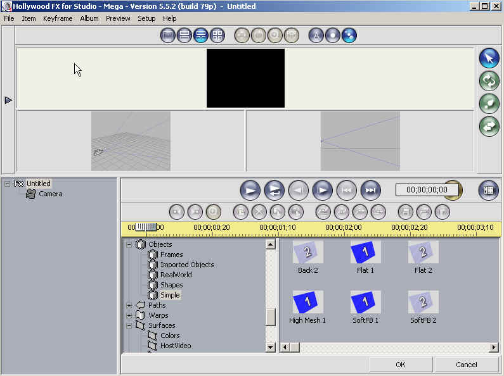
Task: Click the white-dot sphere toolbar icon
Action: [x=333, y=35]
